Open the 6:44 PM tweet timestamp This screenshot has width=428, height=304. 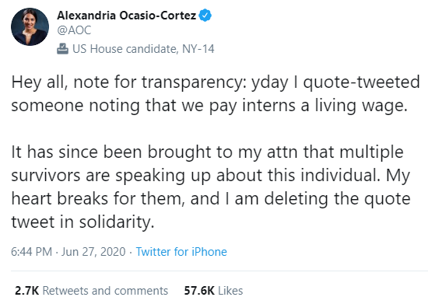point(31,252)
